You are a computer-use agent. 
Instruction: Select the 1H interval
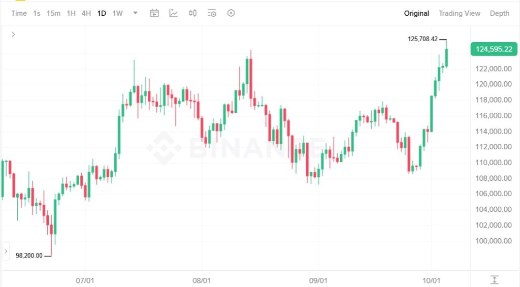click(x=71, y=13)
